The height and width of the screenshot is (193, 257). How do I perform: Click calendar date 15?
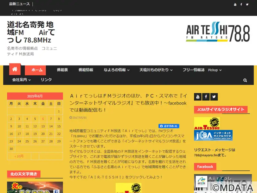click(59, 126)
